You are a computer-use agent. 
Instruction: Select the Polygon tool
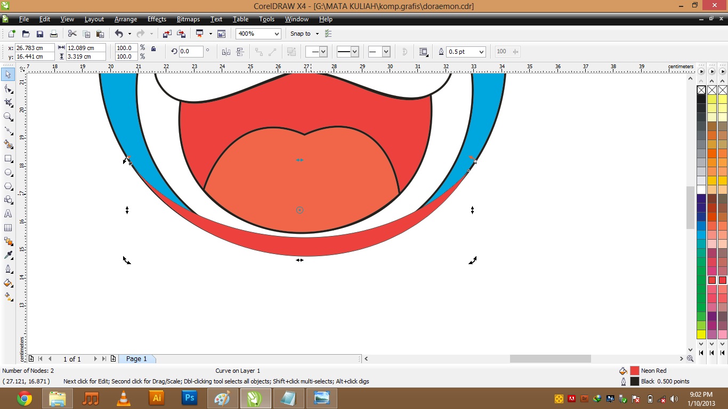click(8, 186)
